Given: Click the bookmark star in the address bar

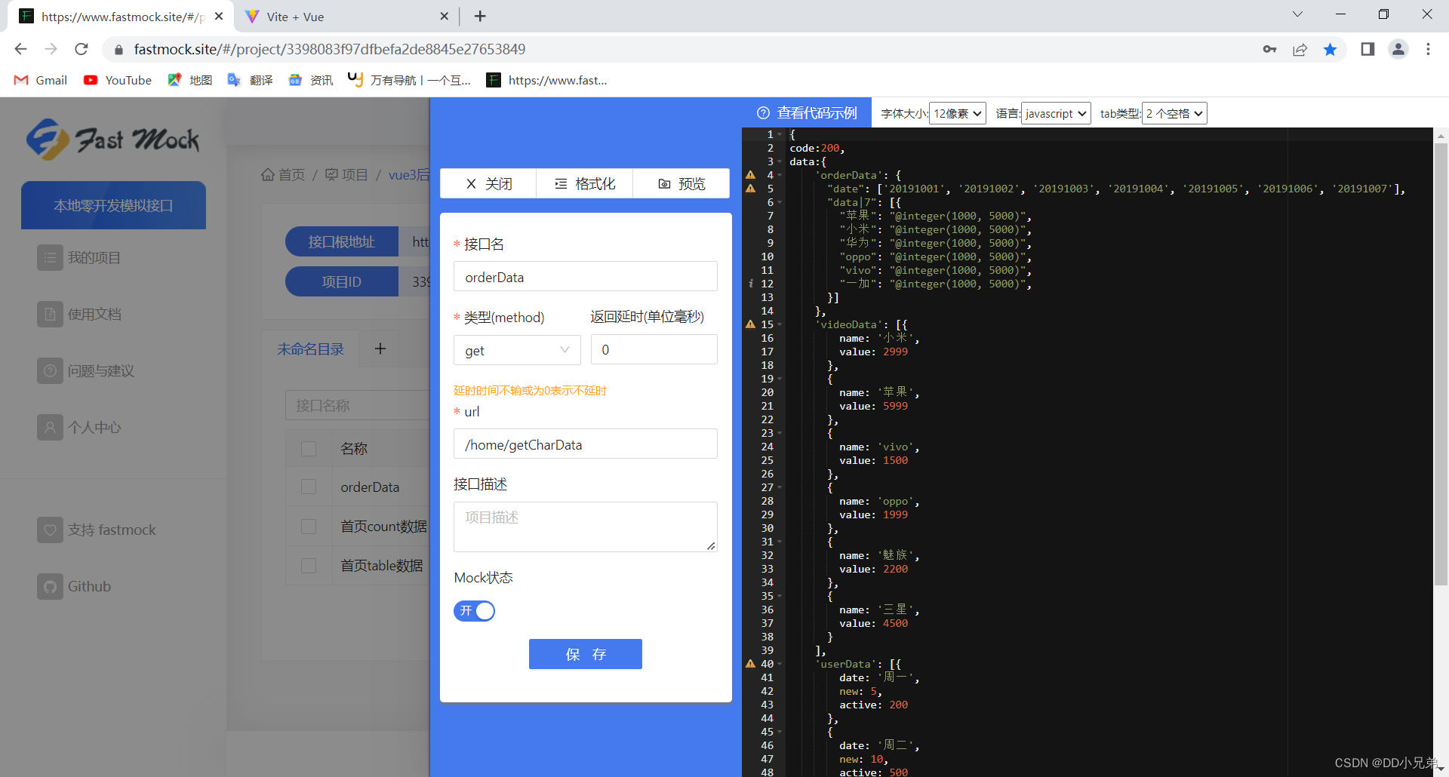Looking at the screenshot, I should click(1331, 49).
